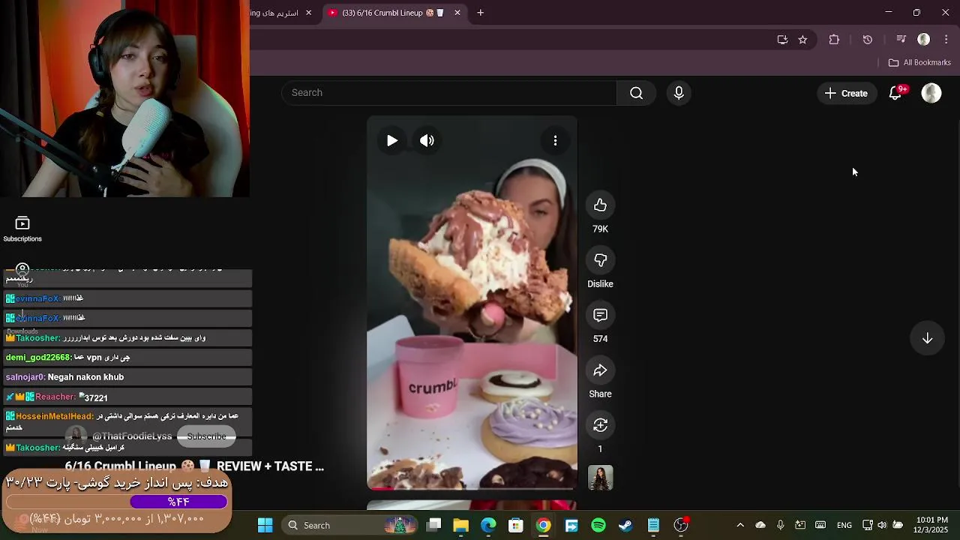Dislike the Short with thumbs-down icon

point(600,259)
